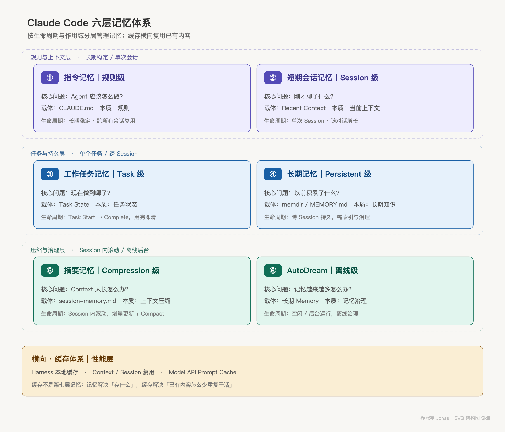Viewport: 505px width, 432px height.
Task: Click '生命周期：Task Start → Complete'
Action: pyautogui.click(x=85, y=217)
